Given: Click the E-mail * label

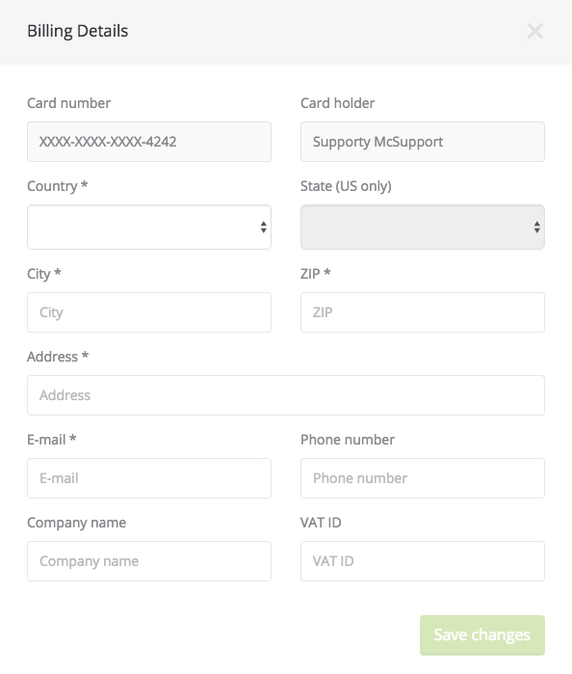Looking at the screenshot, I should (52, 440).
